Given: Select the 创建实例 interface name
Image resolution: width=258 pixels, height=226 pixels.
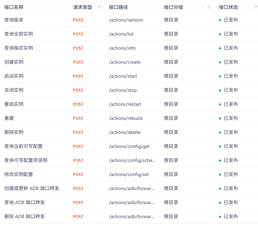Looking at the screenshot, I should tap(14, 62).
